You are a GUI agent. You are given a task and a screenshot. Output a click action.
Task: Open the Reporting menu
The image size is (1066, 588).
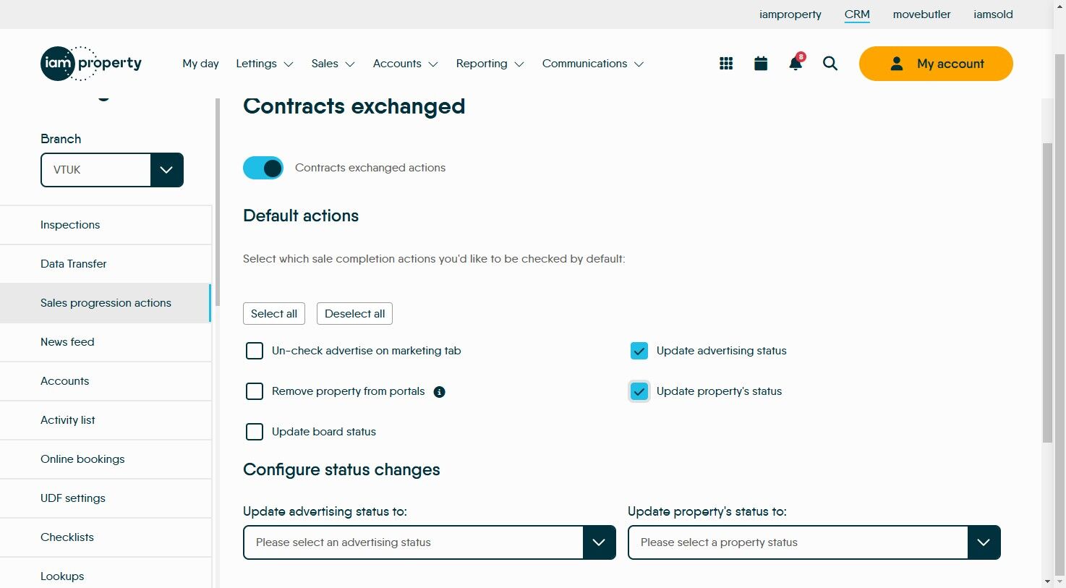(490, 64)
